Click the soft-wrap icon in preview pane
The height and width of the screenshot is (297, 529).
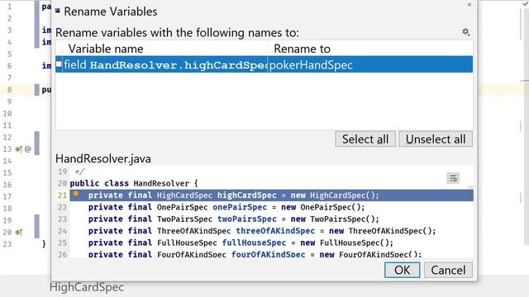coord(453,178)
